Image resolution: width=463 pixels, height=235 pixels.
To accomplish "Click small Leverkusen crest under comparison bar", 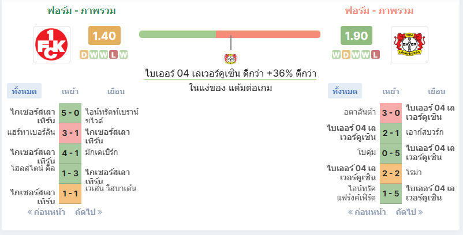I will (230, 59).
